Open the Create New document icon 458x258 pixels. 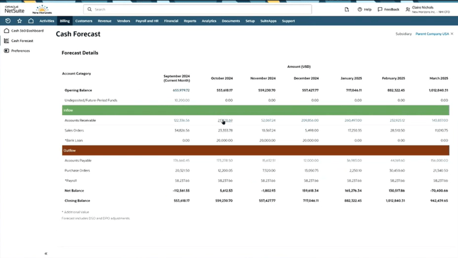tap(347, 9)
